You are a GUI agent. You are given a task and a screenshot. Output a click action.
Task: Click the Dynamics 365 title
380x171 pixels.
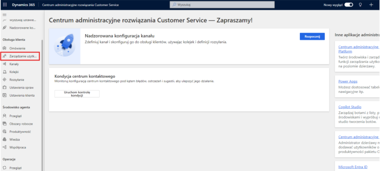coord(24,5)
